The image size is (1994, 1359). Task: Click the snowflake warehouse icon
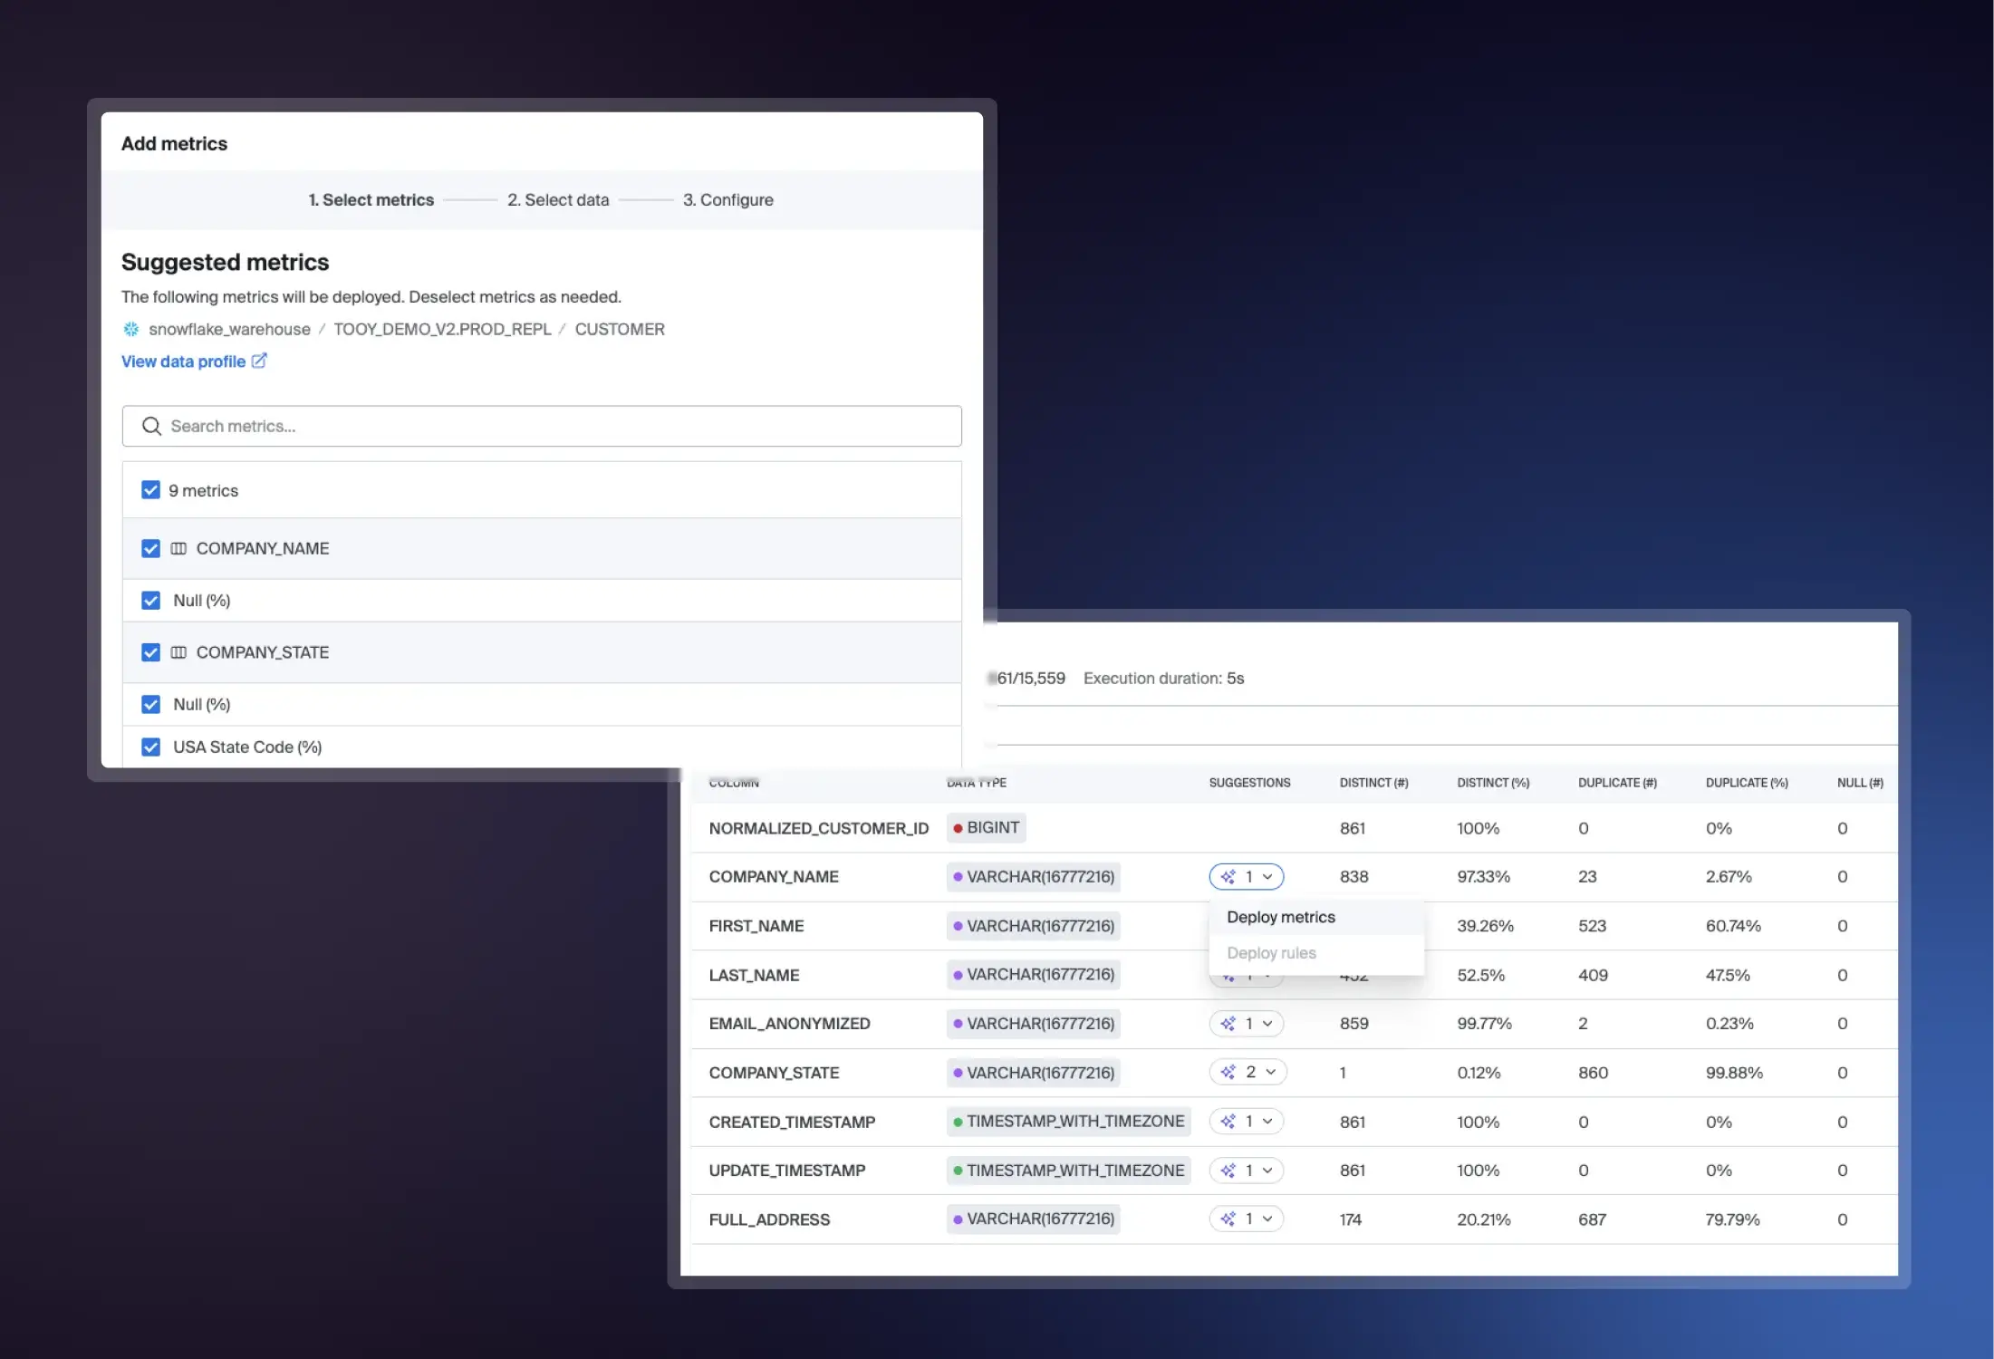coord(131,329)
